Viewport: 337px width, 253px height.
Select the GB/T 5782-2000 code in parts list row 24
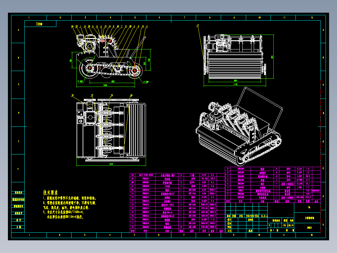point(145,175)
